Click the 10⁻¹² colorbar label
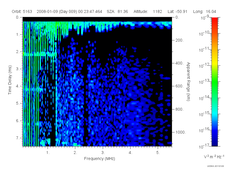The height and width of the screenshot is (172, 229). click(204, 66)
